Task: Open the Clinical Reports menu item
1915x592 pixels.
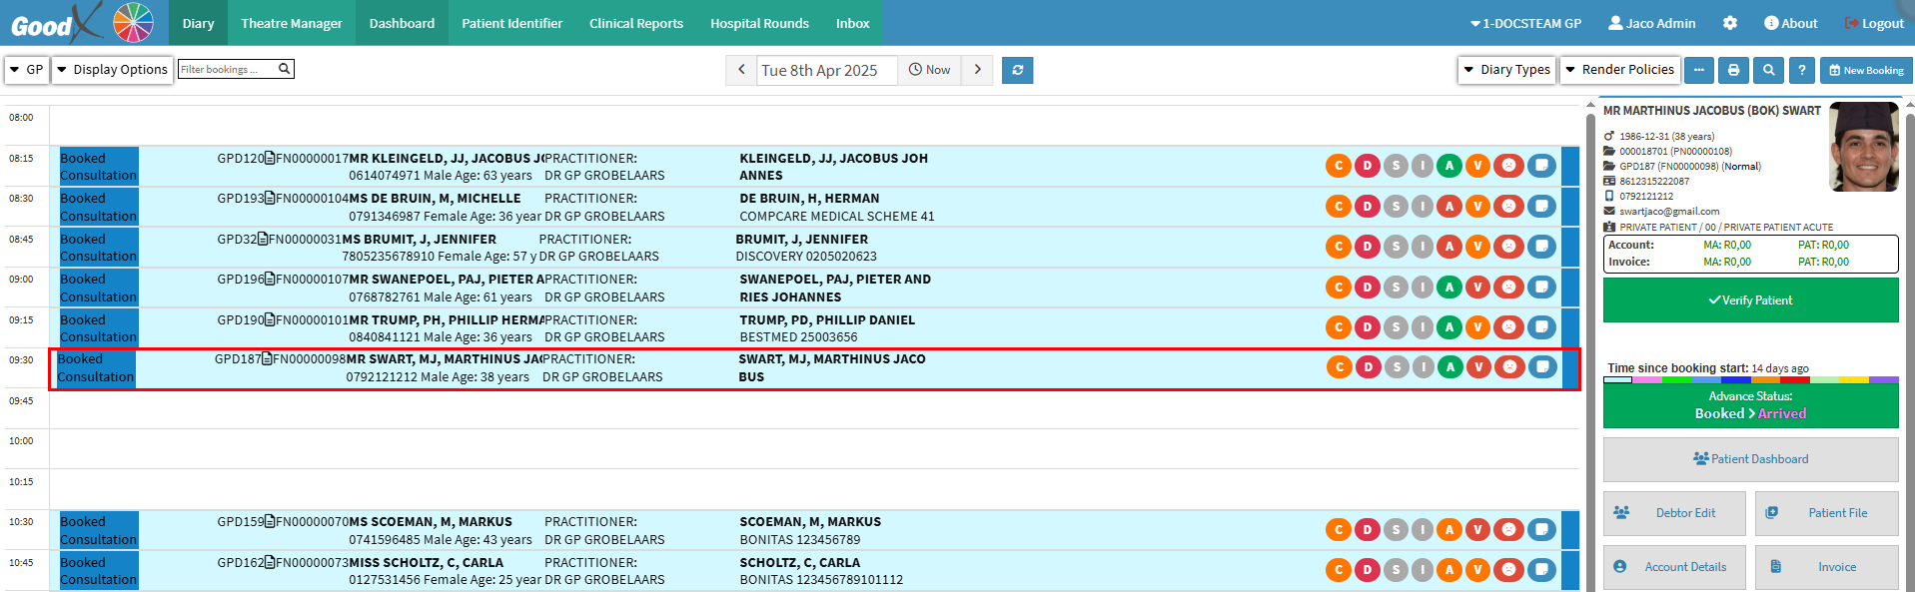Action: pyautogui.click(x=635, y=23)
